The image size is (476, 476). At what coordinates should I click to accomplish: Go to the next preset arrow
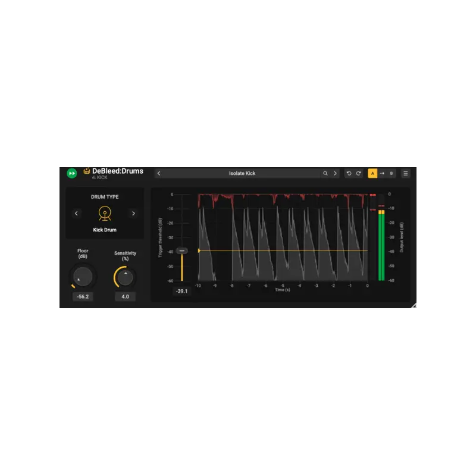coord(335,173)
